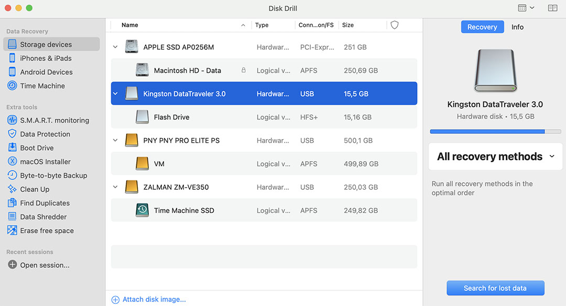Collapse the PNY PNY PRO ELITE PS tree
The image size is (566, 306).
[115, 140]
